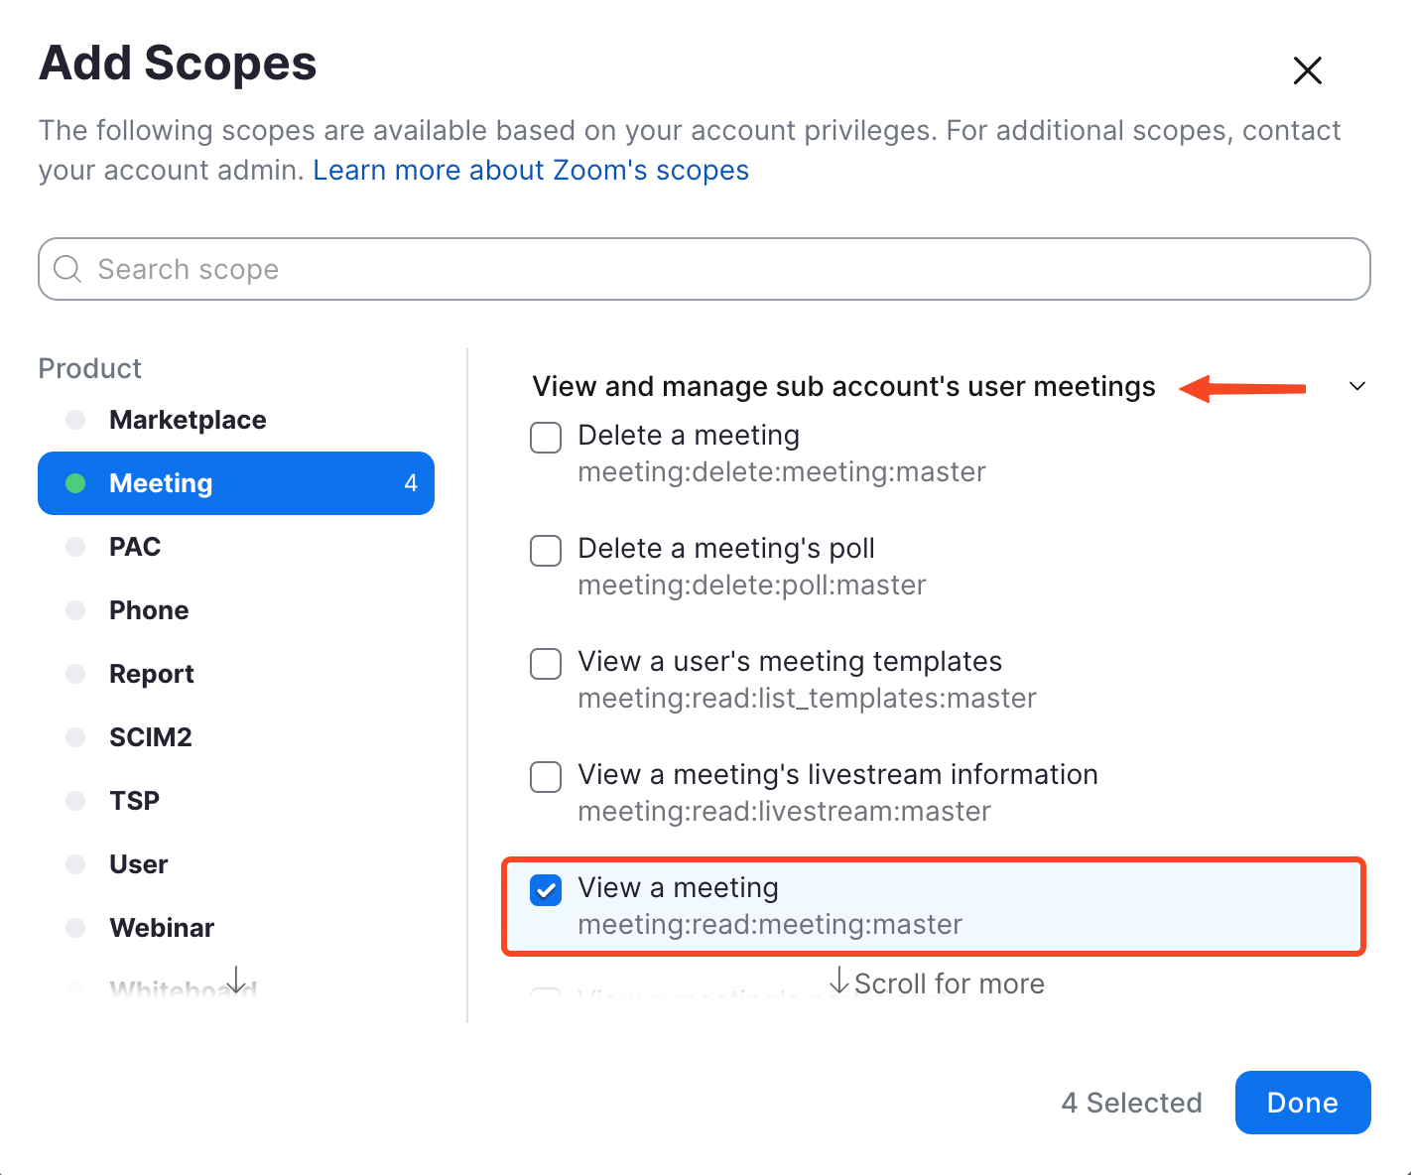
Task: Check the Delete a meeting's poll checkbox
Action: point(546,550)
